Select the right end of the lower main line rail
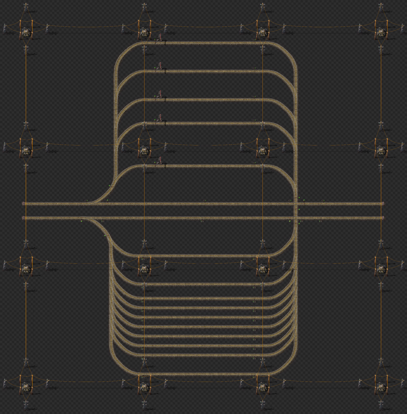The width and height of the screenshot is (407, 414). 383,218
